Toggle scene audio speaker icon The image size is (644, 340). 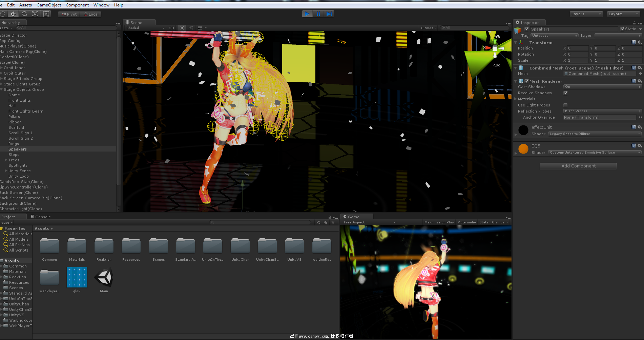click(x=191, y=28)
